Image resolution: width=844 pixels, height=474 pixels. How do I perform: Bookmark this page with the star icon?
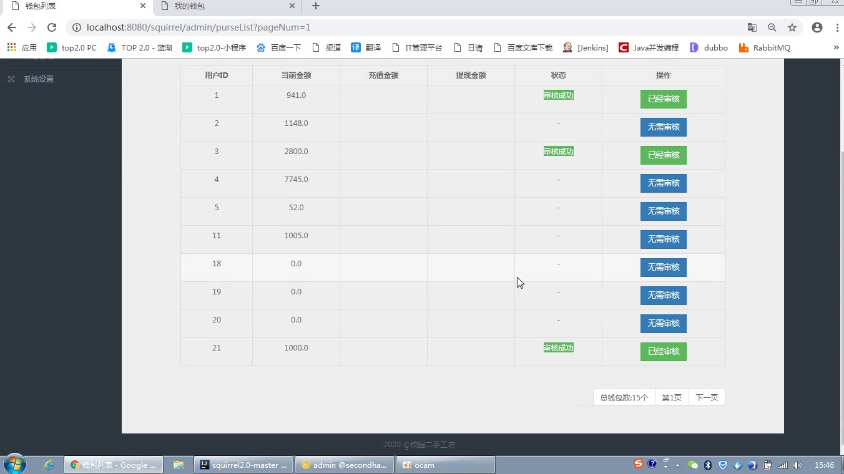pyautogui.click(x=792, y=27)
